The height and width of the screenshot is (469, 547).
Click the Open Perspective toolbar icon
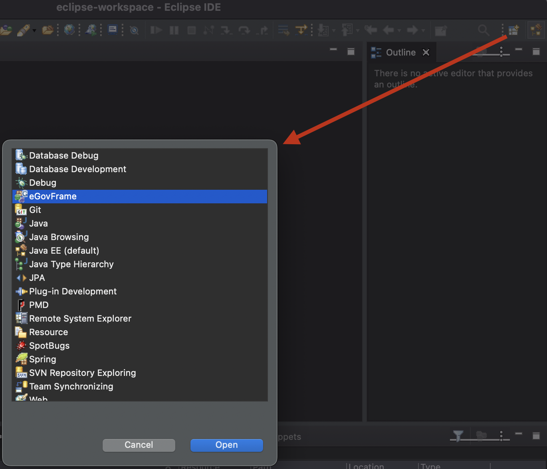point(513,30)
